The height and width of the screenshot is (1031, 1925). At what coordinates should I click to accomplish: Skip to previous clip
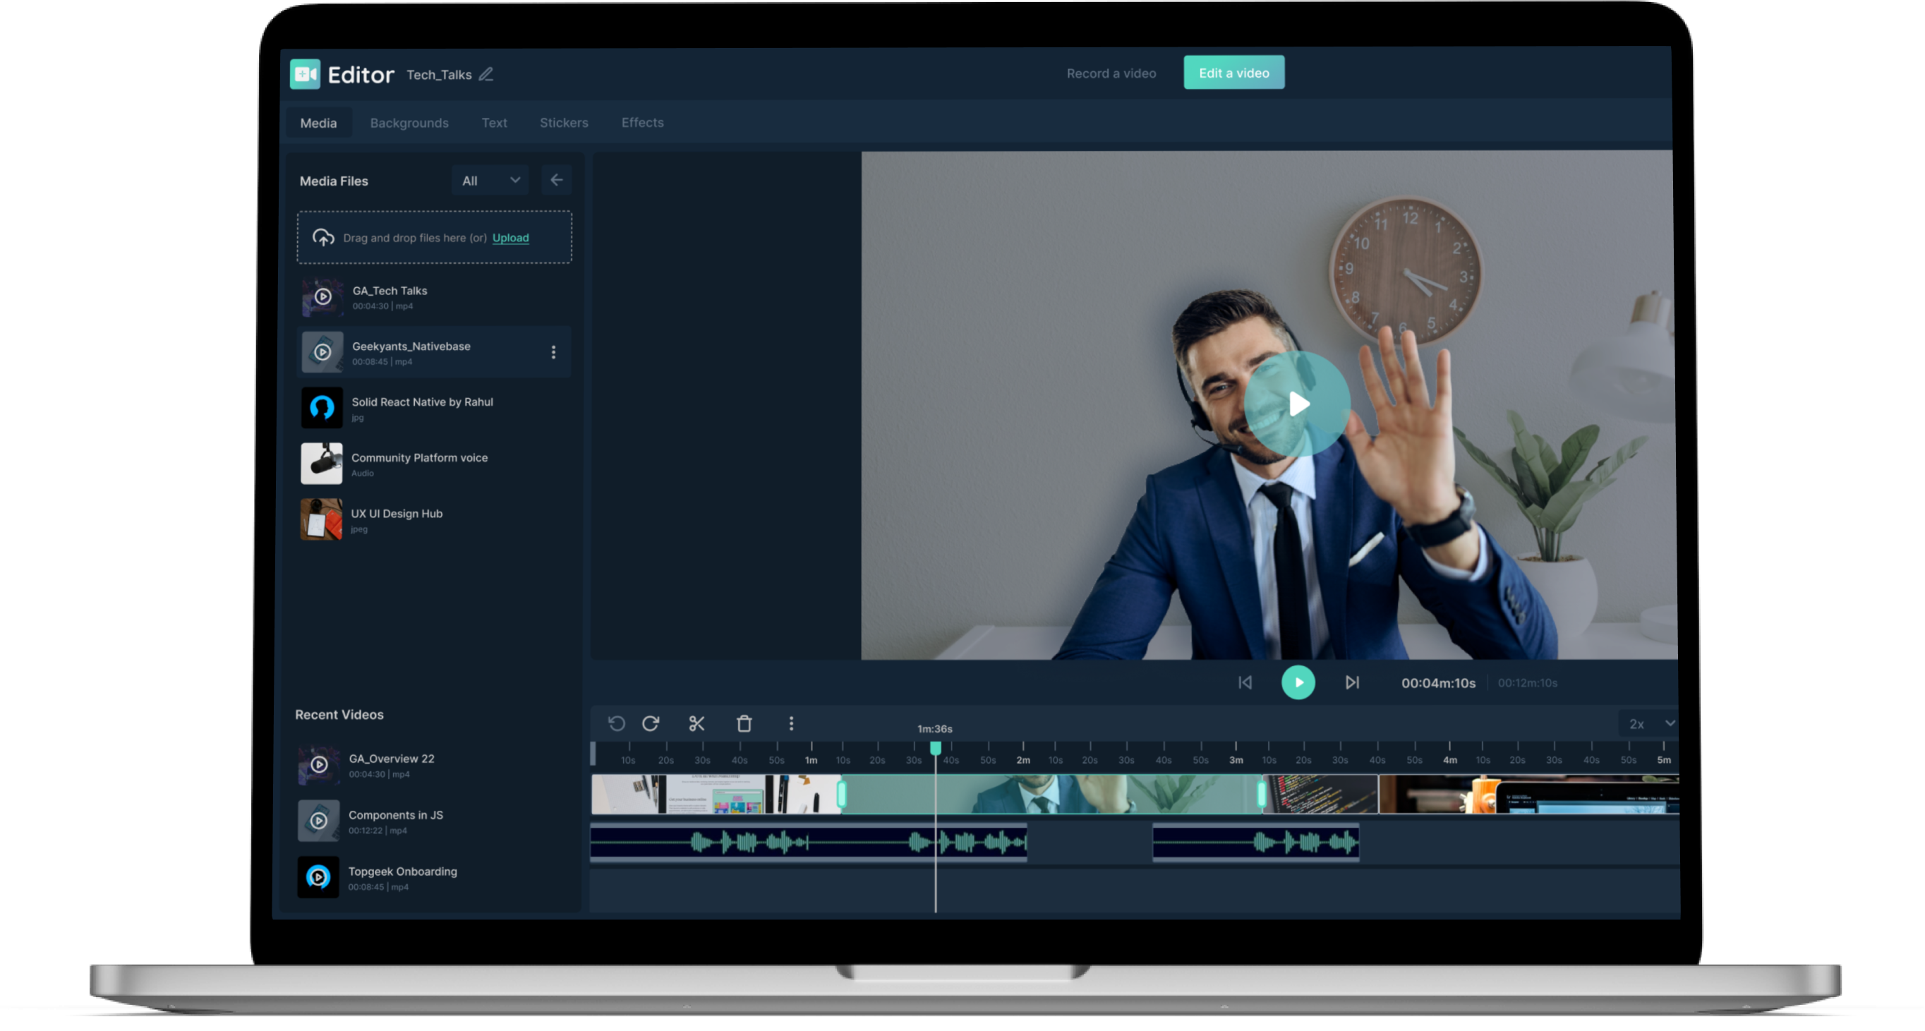click(1245, 682)
